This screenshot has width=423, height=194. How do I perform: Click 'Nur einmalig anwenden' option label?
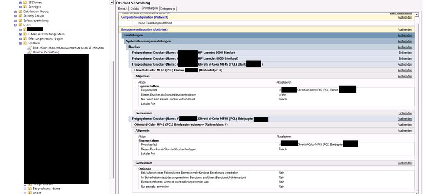tap(155, 187)
